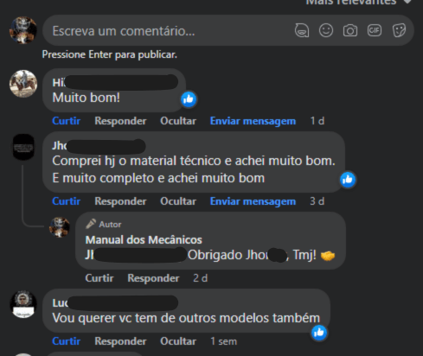
Task: View like reaction on "outros modelos" comment
Action: coord(319,333)
